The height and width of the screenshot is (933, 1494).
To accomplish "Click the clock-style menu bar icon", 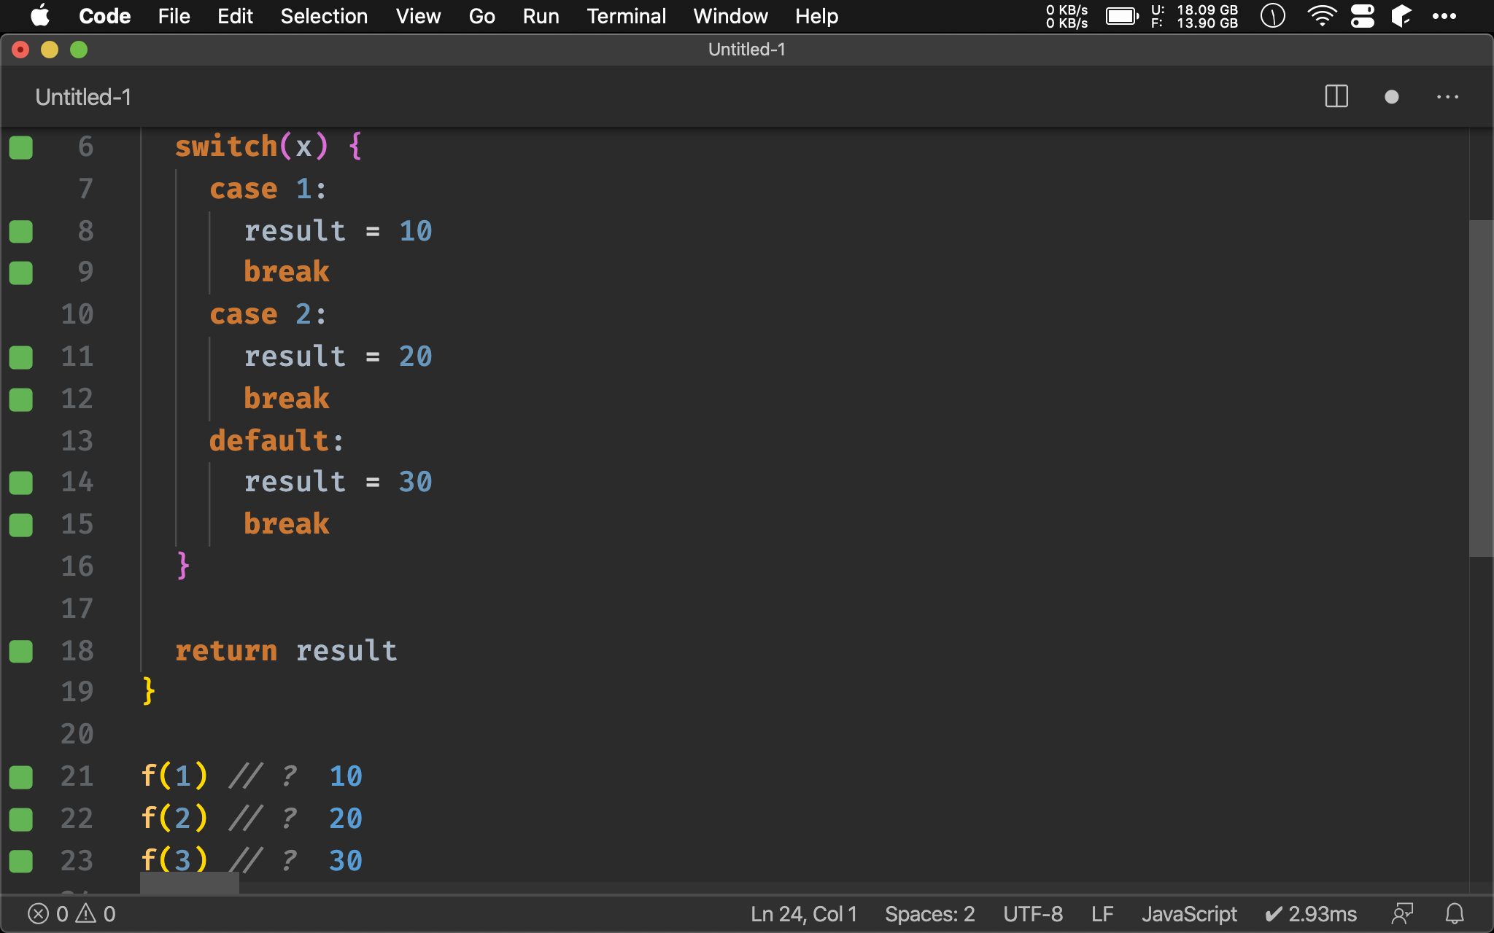I will tap(1272, 16).
